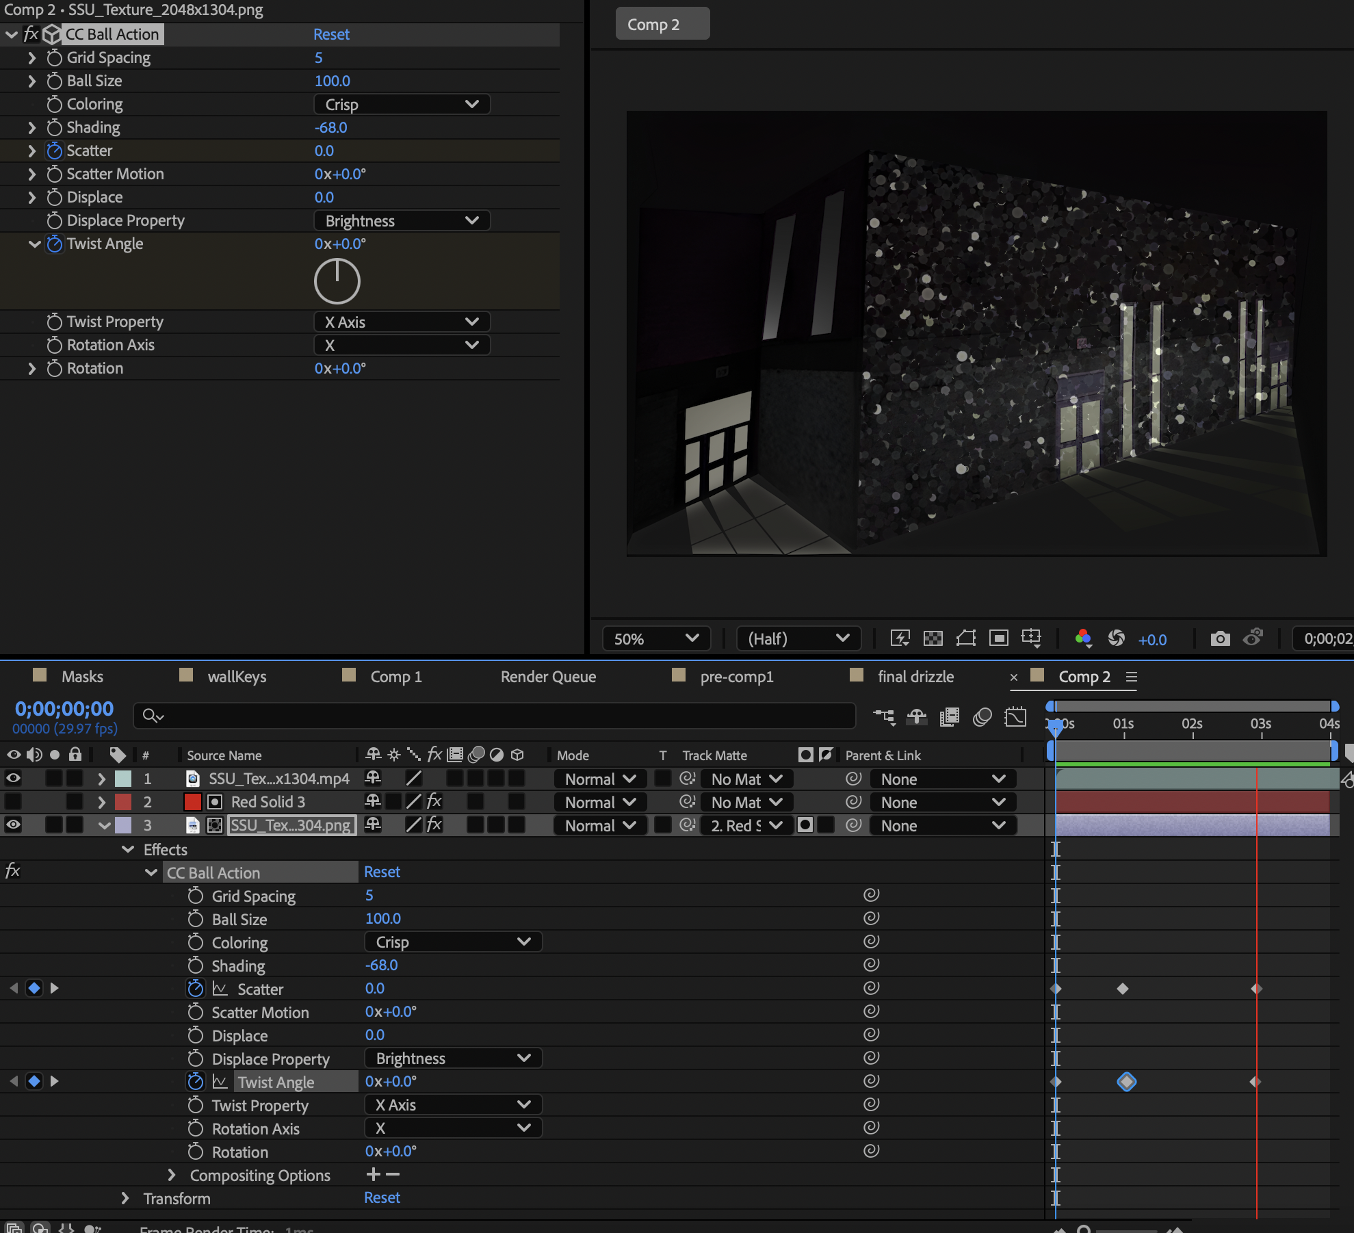Viewport: 1354px width, 1233px height.
Task: Select the Twist Angle keyframe at 01s
Action: (1126, 1082)
